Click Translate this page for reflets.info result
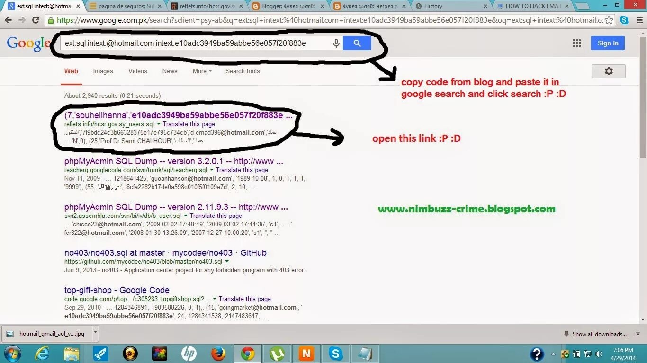Viewport: 647px width, 363px height. click(189, 124)
